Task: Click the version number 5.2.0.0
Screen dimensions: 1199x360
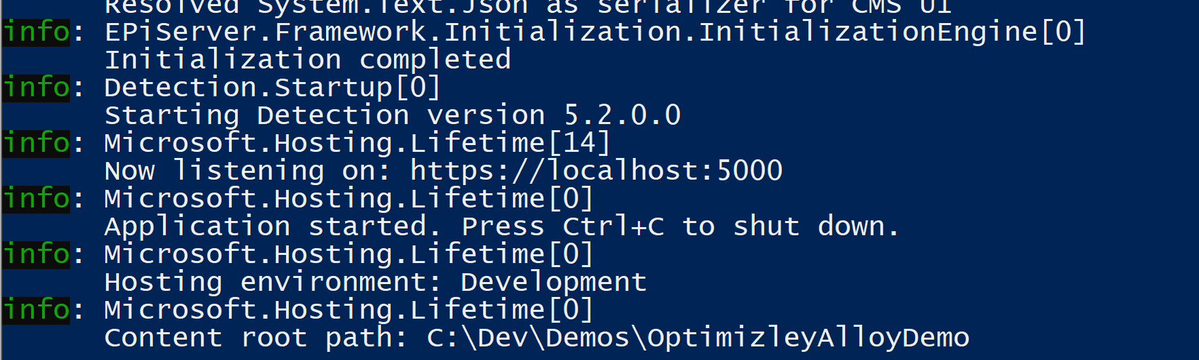Action: coord(622,115)
